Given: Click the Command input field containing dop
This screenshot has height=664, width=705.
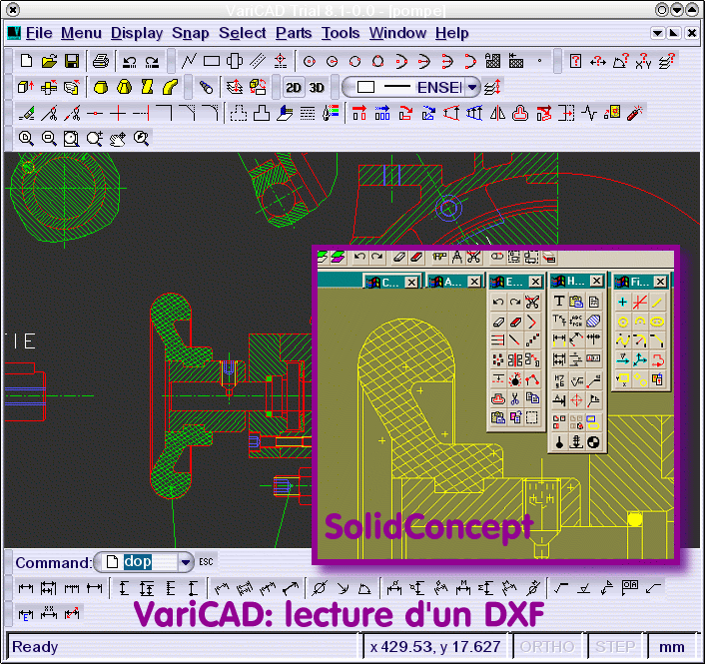Looking at the screenshot, I should point(144,562).
